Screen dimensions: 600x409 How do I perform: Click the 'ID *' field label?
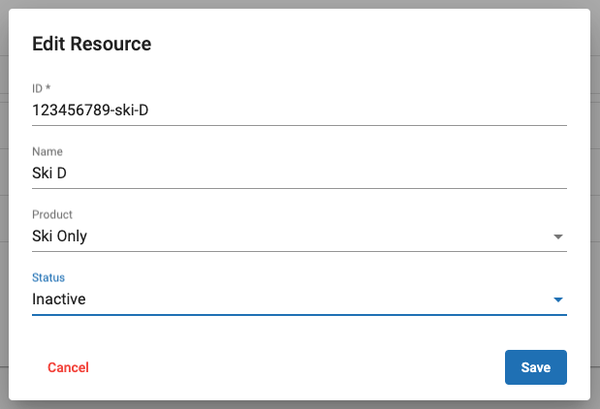[x=42, y=88]
